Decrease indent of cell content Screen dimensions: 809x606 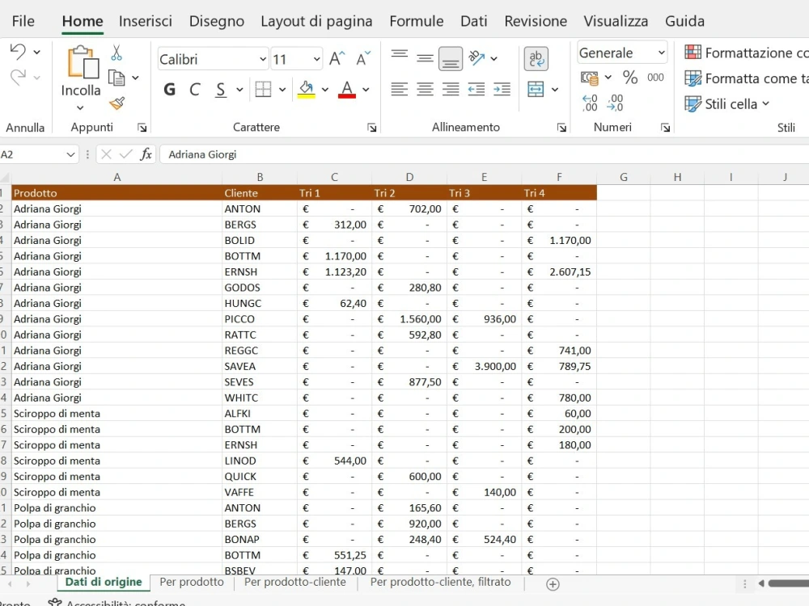click(477, 89)
